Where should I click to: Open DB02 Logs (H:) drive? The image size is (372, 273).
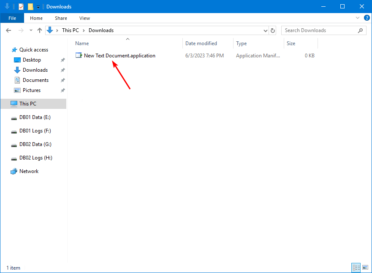tap(36, 158)
